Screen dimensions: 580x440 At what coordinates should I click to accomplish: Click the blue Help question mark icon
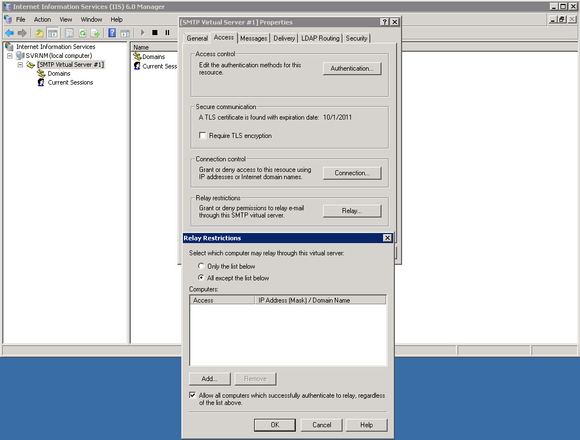112,33
